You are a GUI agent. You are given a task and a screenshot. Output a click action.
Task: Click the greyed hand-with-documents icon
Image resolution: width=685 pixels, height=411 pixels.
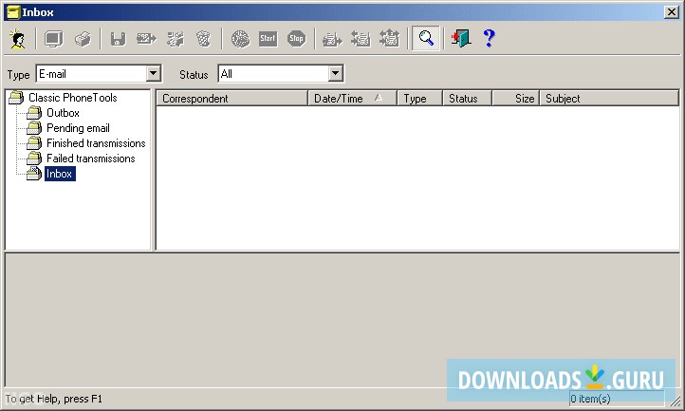[176, 39]
